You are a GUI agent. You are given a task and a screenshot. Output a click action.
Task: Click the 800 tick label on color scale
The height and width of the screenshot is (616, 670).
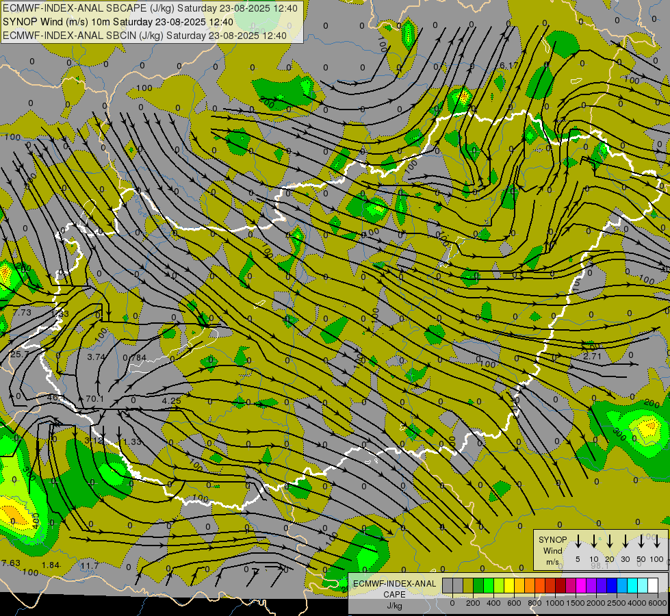click(534, 603)
